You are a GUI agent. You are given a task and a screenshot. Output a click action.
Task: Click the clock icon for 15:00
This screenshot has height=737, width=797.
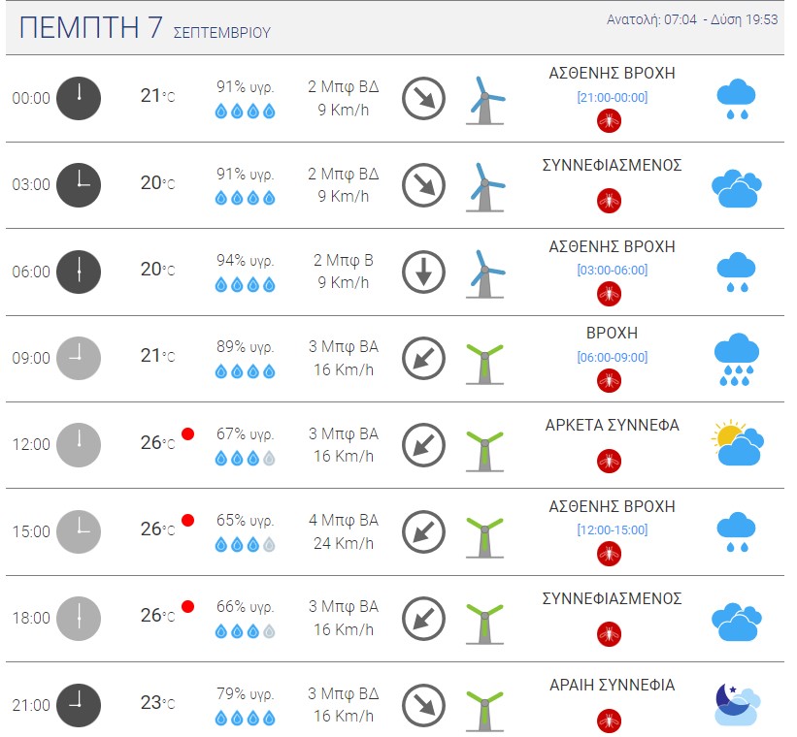point(79,531)
